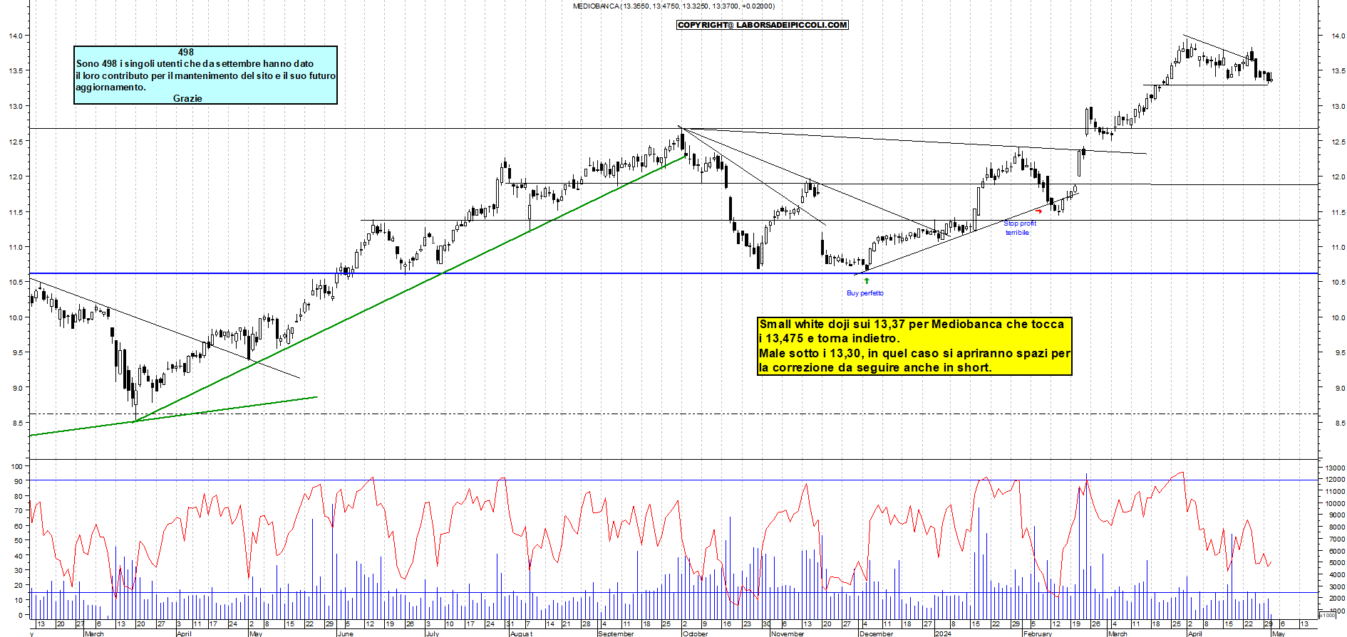Click the June label on the time axis
The image size is (1347, 637).
pos(345,633)
